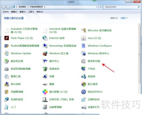Open 强力卸载 (32 位) icon

point(45,92)
